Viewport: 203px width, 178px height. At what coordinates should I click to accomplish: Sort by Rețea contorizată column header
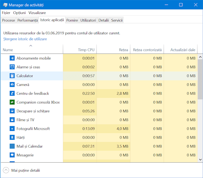point(147,49)
